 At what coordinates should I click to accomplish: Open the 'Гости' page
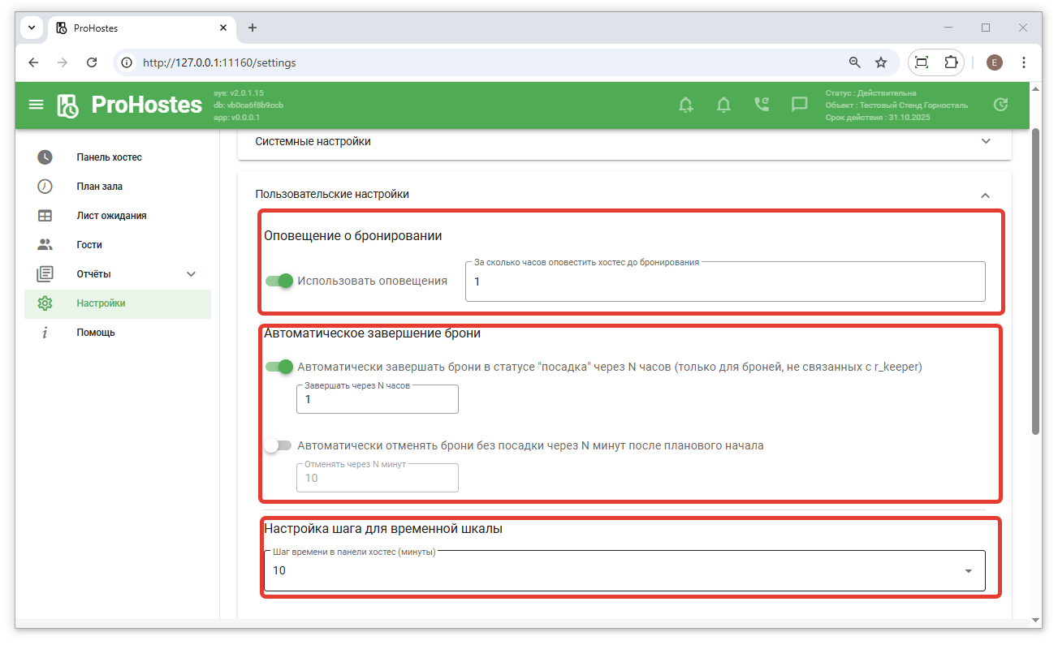(x=89, y=245)
